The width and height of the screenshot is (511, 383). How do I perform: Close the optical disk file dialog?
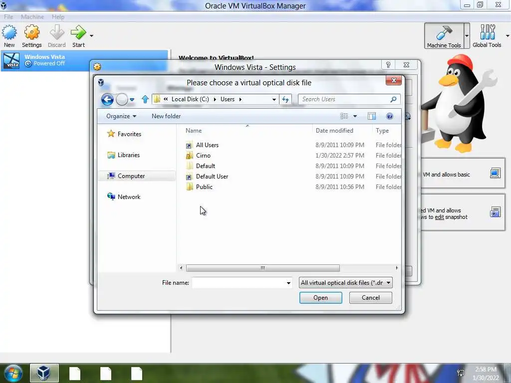click(x=394, y=80)
